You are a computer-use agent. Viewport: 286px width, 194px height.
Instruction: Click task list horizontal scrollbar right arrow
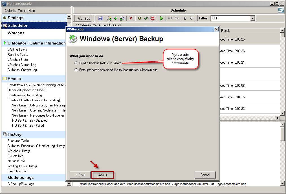(278, 118)
